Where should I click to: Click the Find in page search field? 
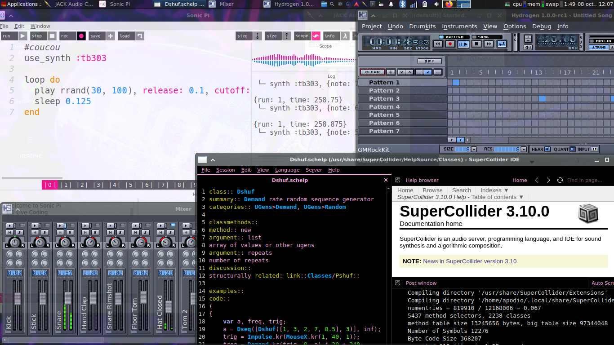pyautogui.click(x=584, y=180)
